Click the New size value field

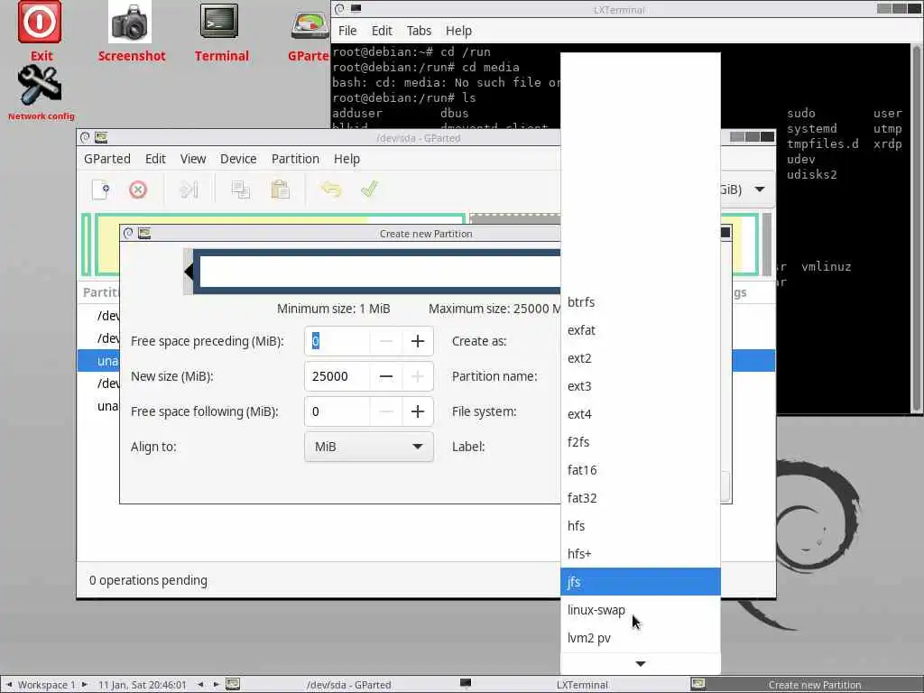(x=337, y=376)
